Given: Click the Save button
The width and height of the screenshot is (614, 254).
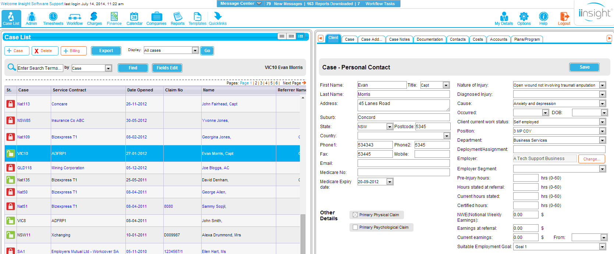Looking at the screenshot, I should click(x=584, y=67).
